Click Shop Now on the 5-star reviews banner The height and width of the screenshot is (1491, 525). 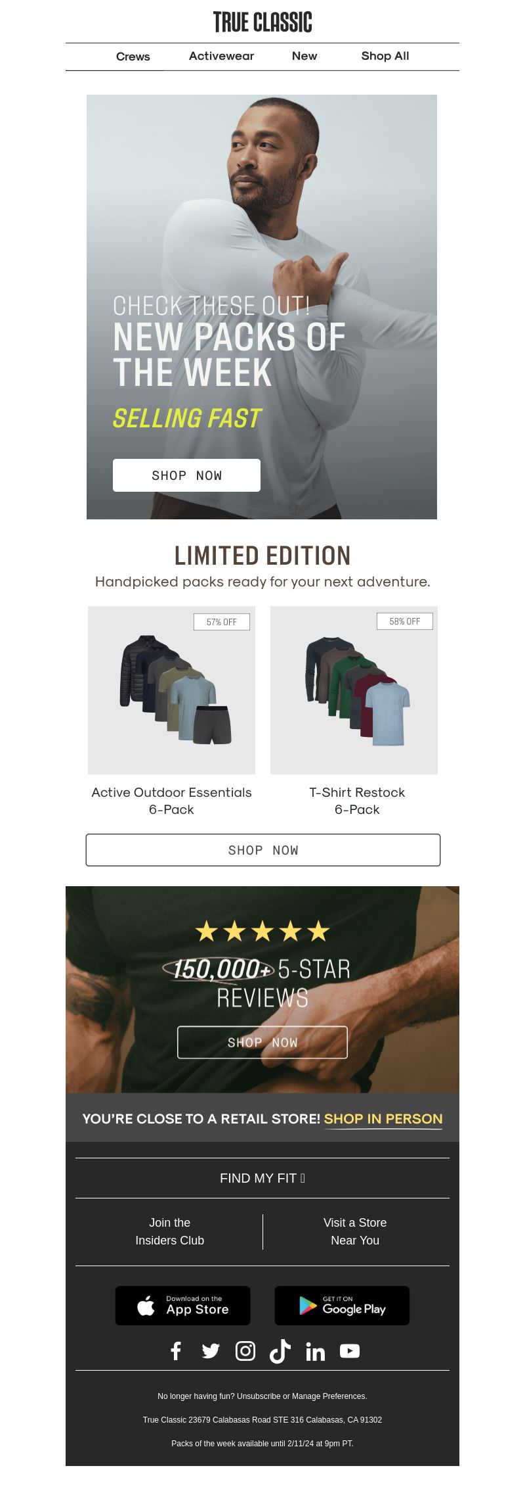point(262,1042)
